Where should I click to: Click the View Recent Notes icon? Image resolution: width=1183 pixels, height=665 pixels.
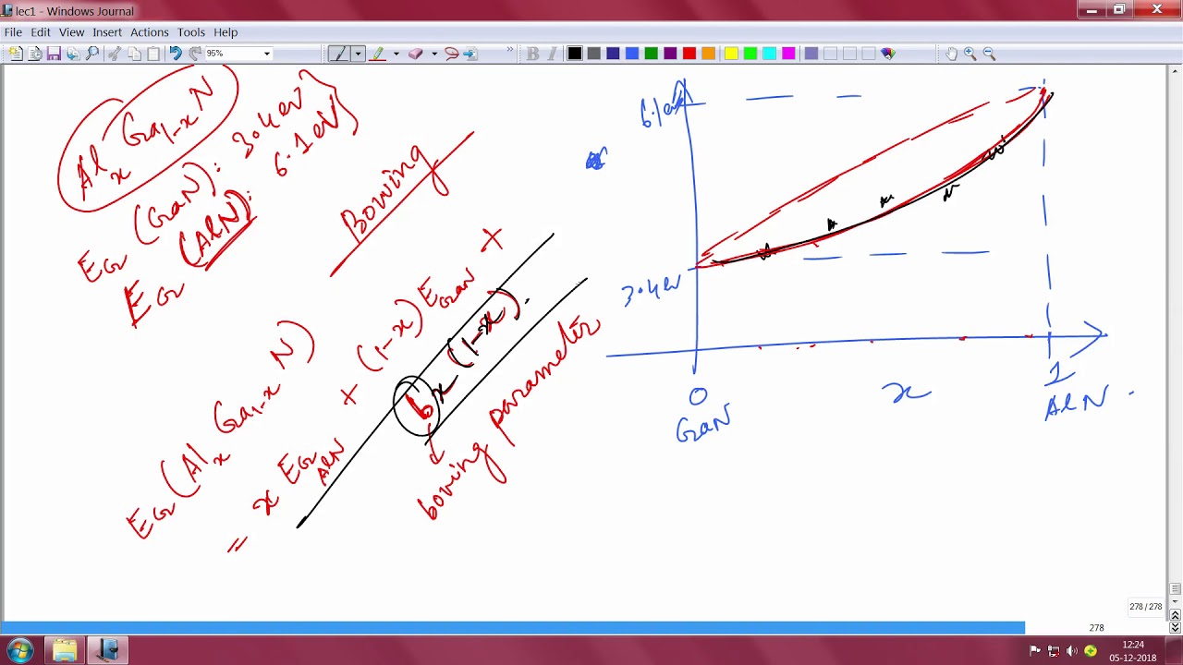click(34, 54)
